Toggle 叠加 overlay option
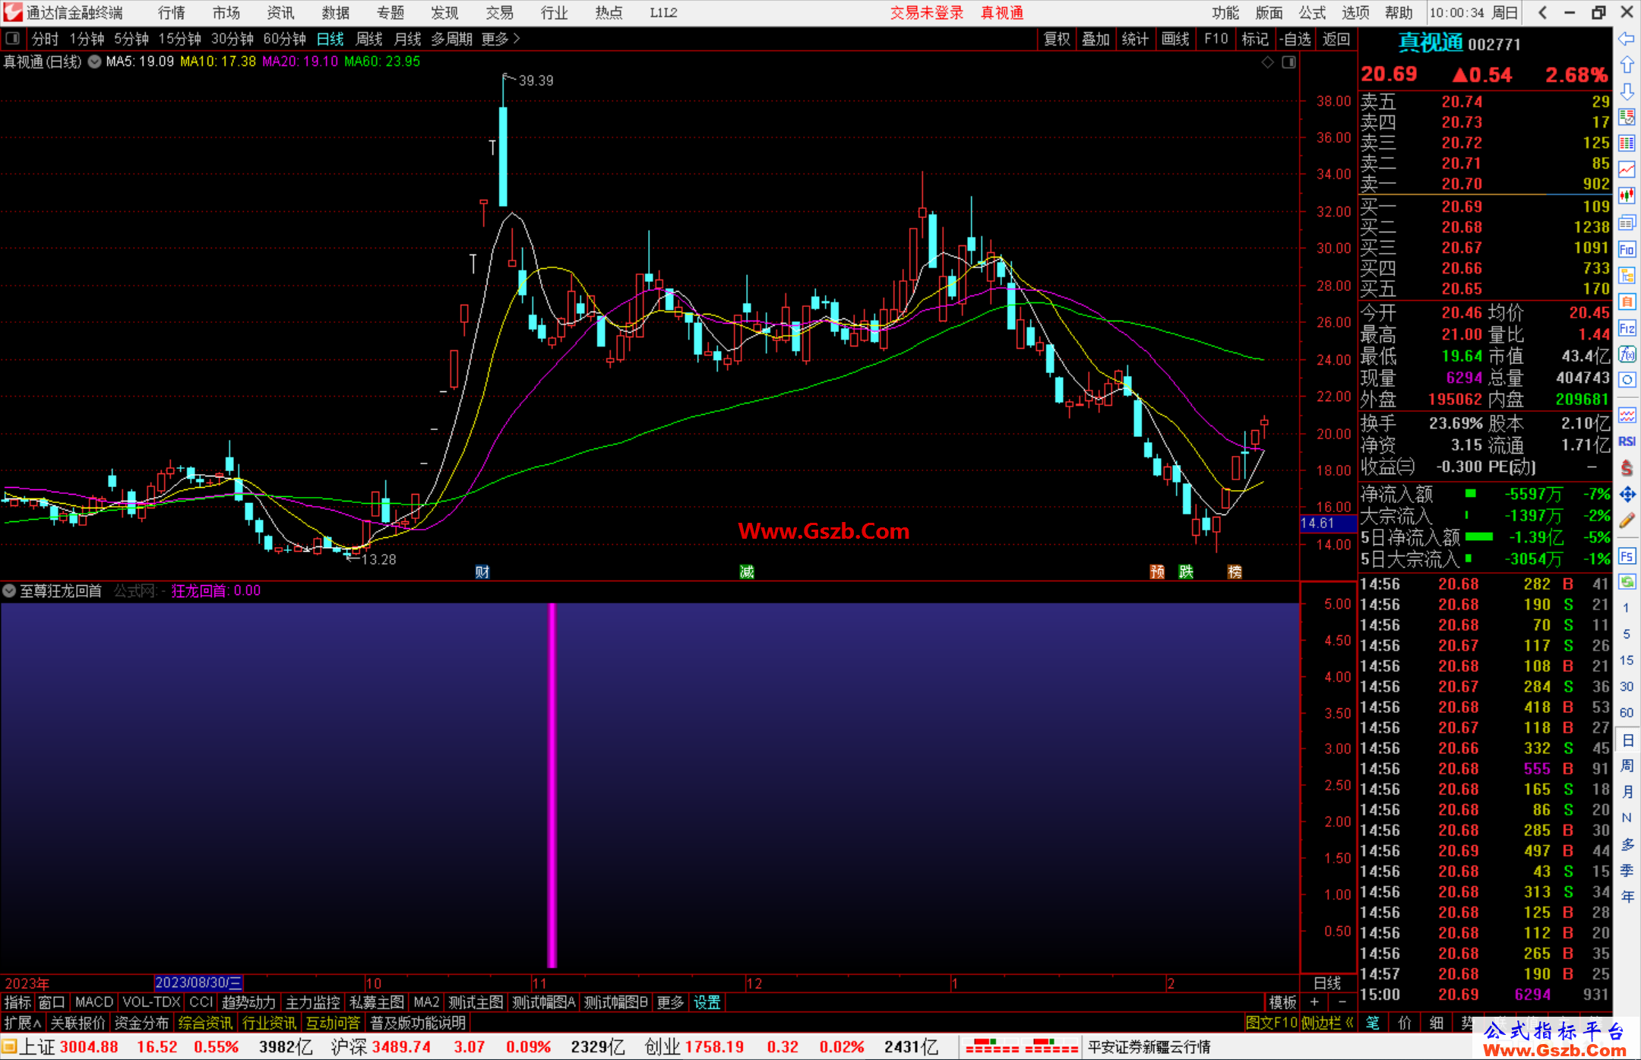 point(1096,39)
